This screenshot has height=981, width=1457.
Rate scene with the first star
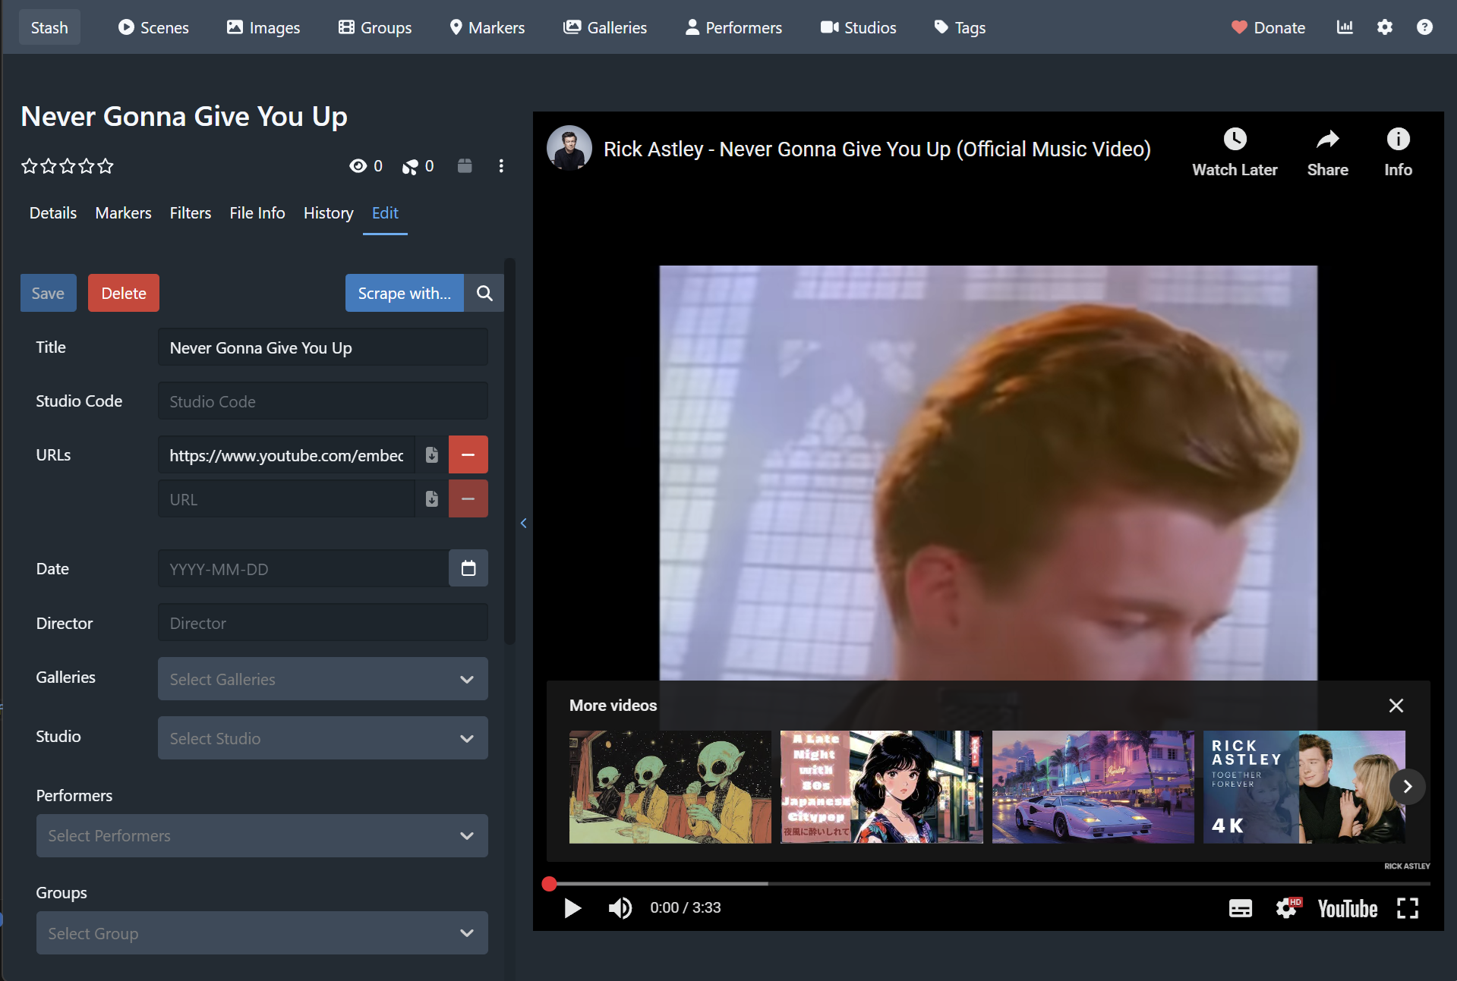pos(30,165)
